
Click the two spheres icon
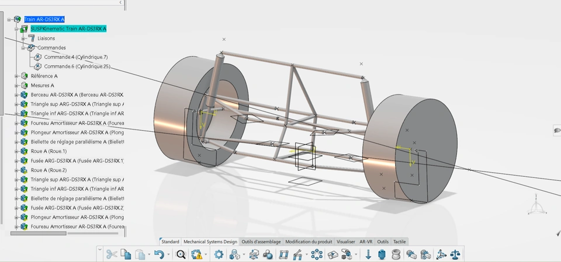268,254
